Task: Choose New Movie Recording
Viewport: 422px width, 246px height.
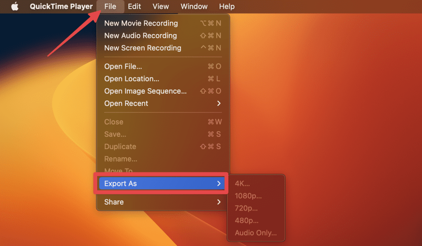Action: click(163, 23)
